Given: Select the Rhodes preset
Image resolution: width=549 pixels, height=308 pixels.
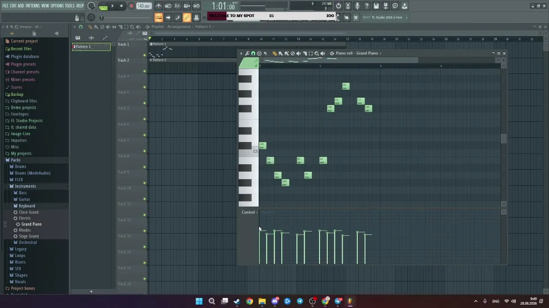Looking at the screenshot, I should pos(24,230).
